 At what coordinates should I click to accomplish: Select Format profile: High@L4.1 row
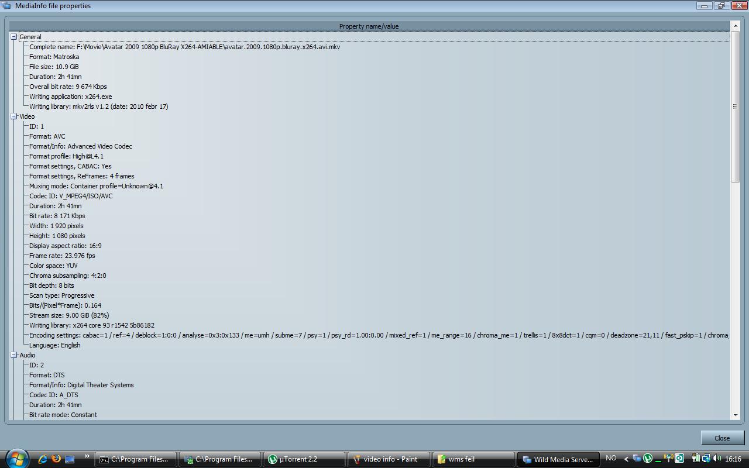pos(67,156)
